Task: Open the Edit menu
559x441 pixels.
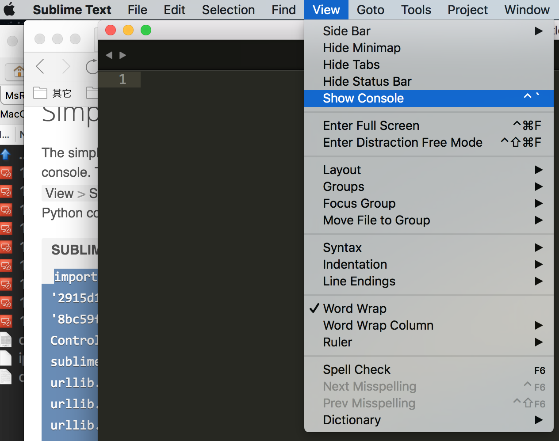Action: tap(174, 10)
